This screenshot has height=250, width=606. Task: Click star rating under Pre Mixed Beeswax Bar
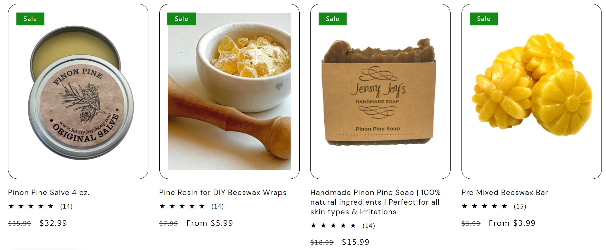[484, 206]
